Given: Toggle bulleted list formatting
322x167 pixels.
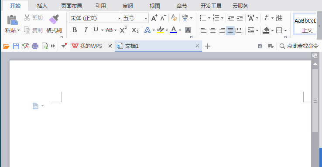Looking at the screenshot, I should [203, 18].
